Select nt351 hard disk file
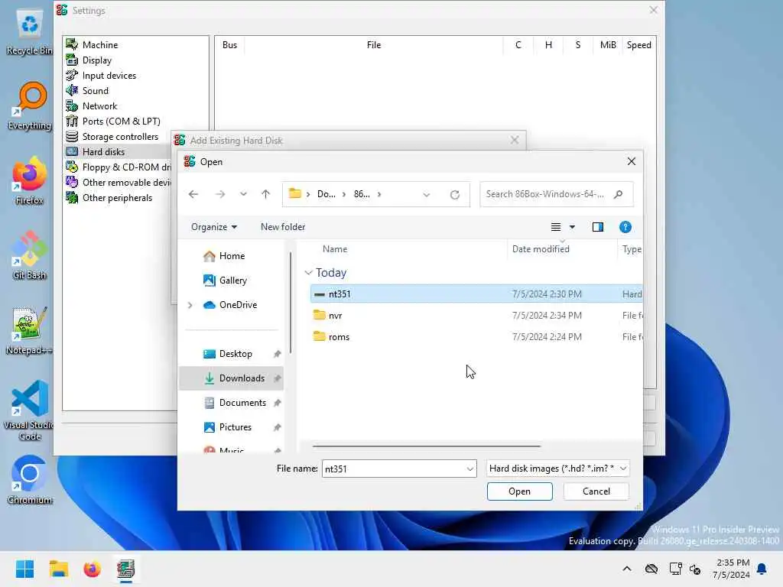The image size is (783, 587). [x=476, y=294]
